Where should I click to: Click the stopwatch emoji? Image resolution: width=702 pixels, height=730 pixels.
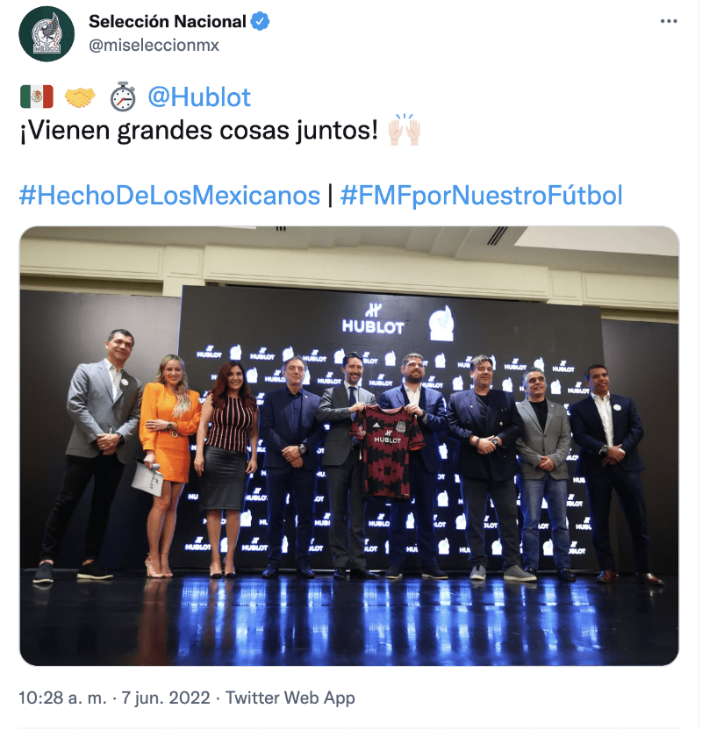(123, 97)
